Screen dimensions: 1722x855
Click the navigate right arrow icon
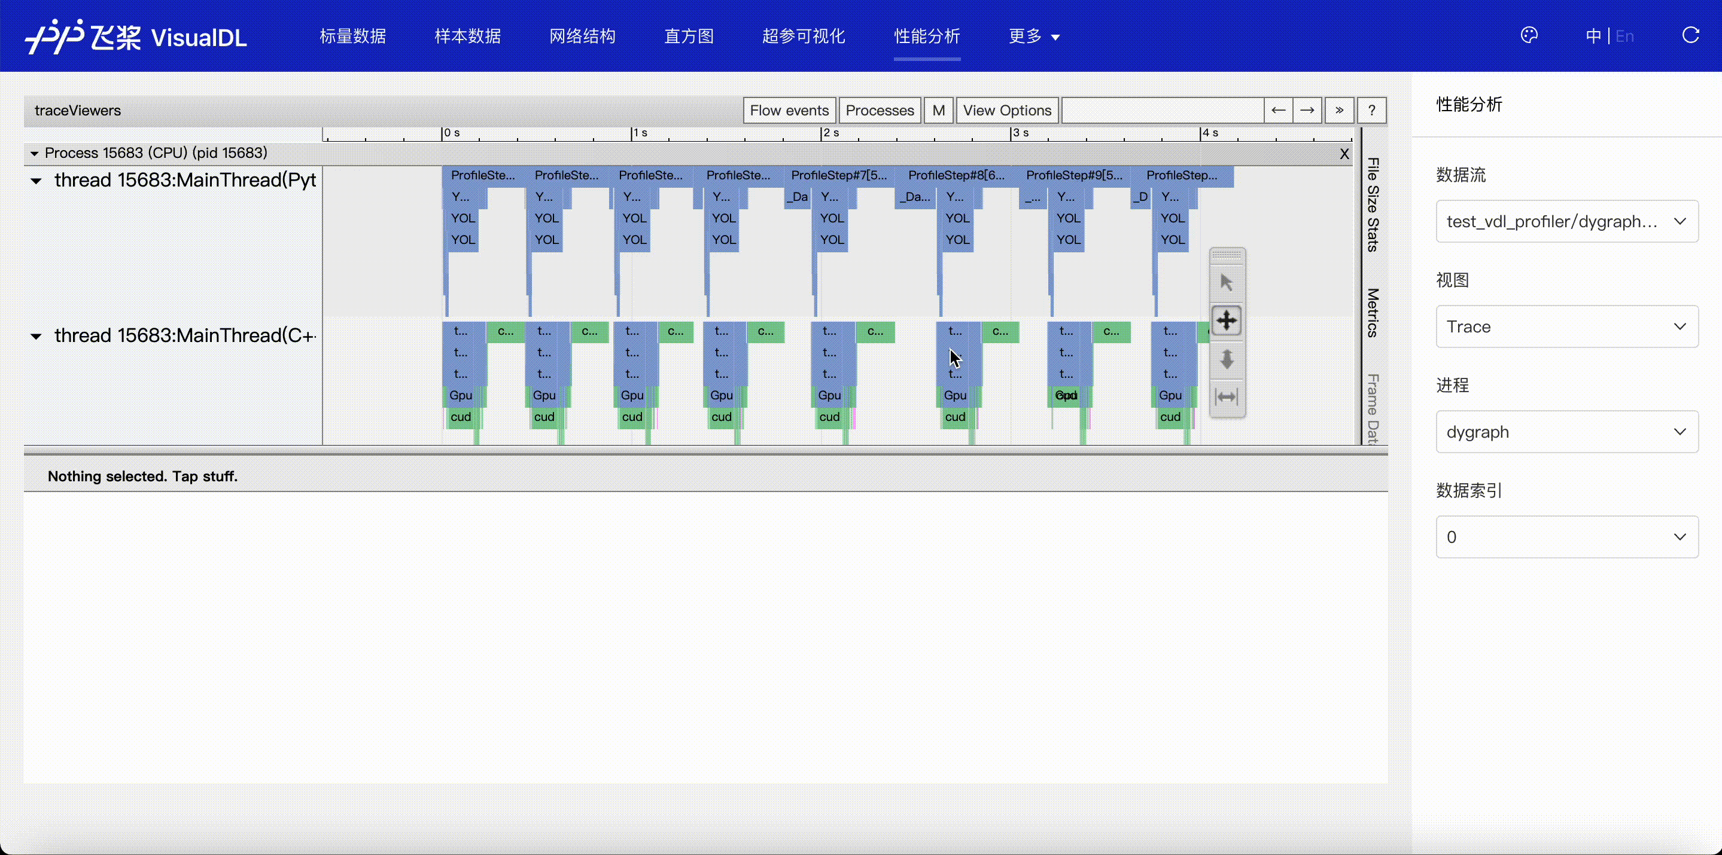[1307, 110]
